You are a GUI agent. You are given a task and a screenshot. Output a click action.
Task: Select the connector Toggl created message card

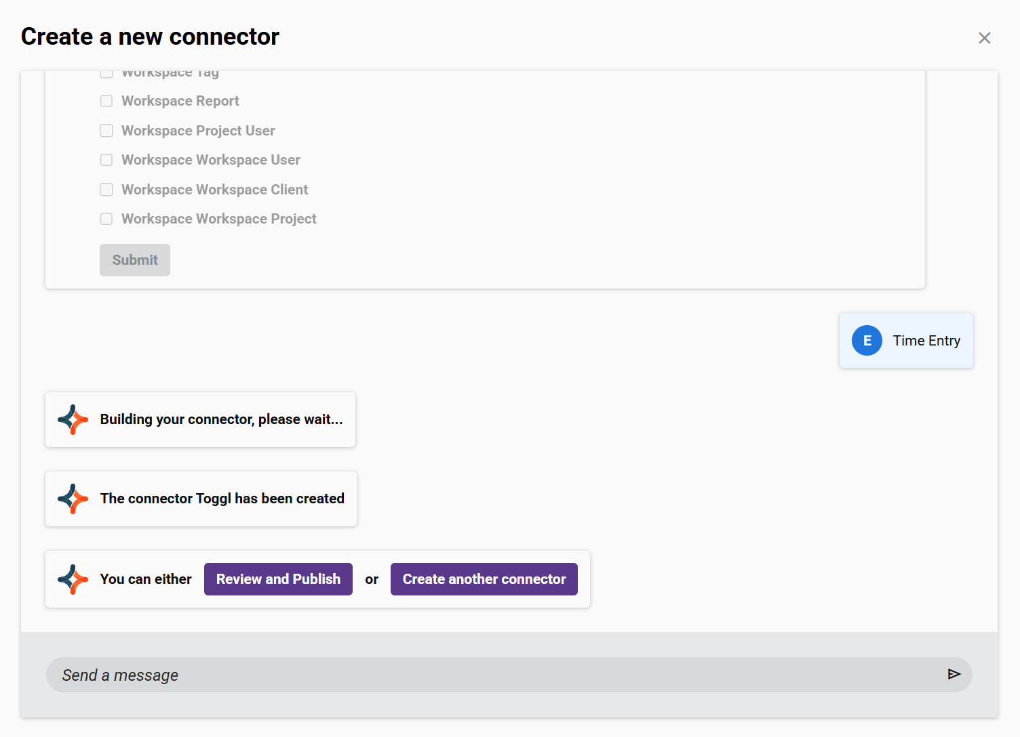201,499
